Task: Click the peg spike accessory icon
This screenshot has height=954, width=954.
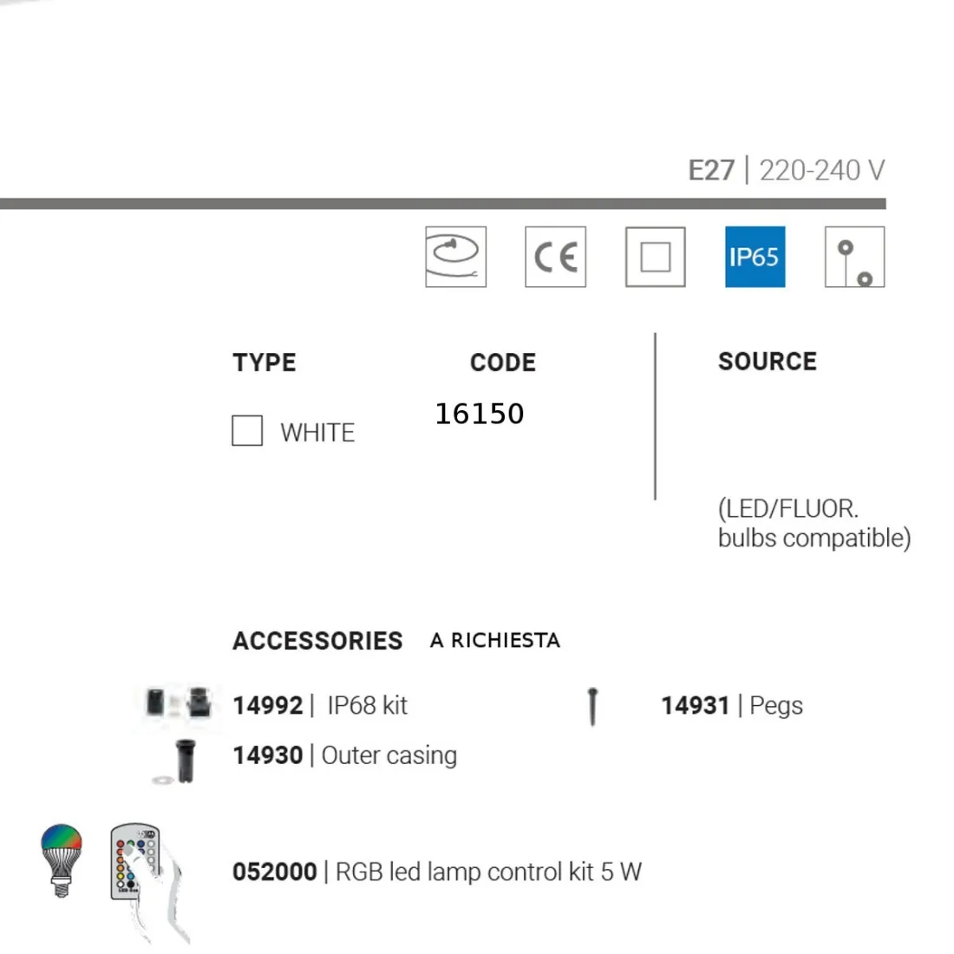Action: (x=592, y=706)
